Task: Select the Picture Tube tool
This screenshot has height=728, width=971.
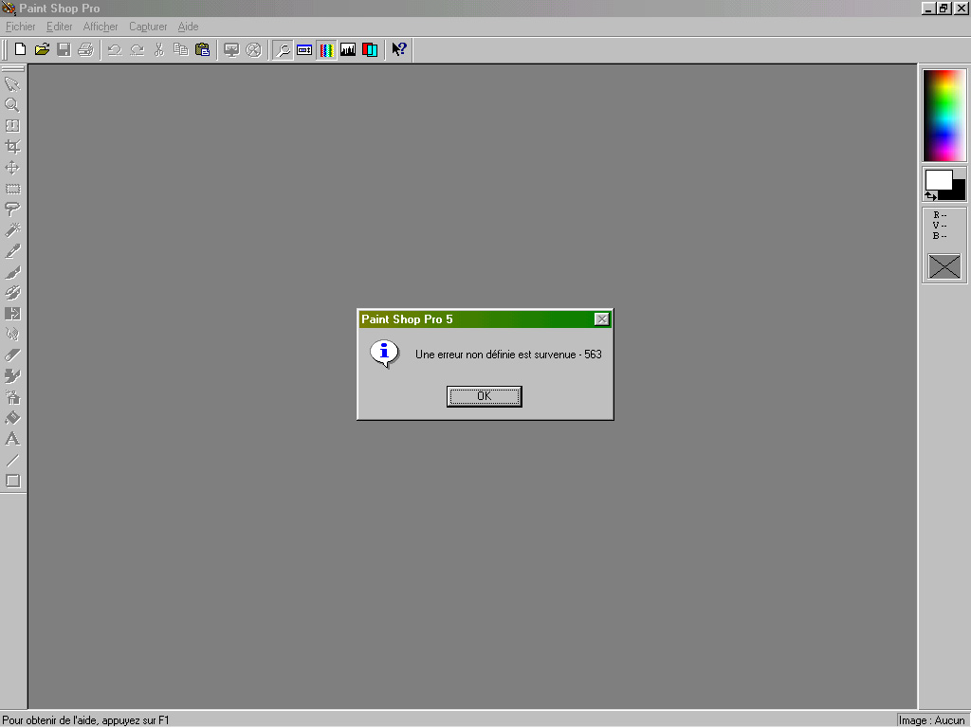Action: (12, 376)
